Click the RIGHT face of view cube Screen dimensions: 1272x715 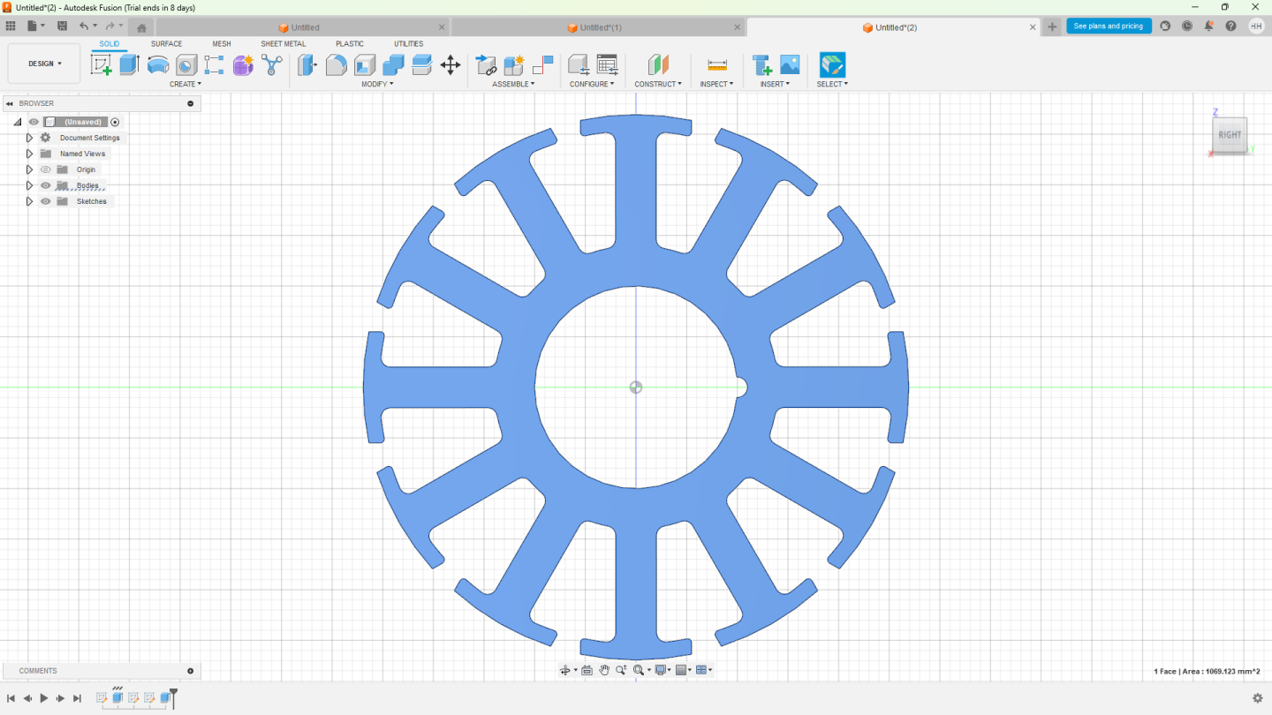pyautogui.click(x=1230, y=134)
